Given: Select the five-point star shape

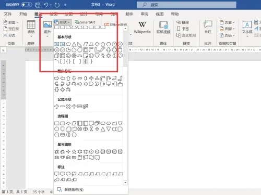Looking at the screenshot, I should pyautogui.click(x=74, y=152).
